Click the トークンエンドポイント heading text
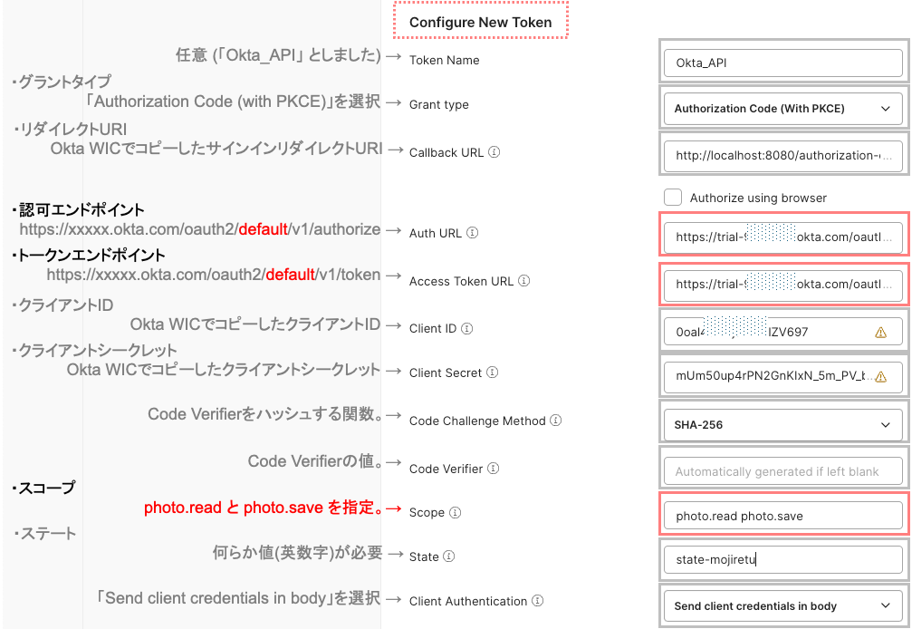 [91, 255]
